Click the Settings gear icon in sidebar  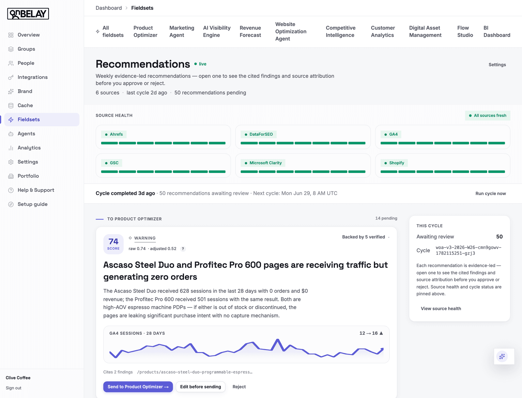(11, 162)
